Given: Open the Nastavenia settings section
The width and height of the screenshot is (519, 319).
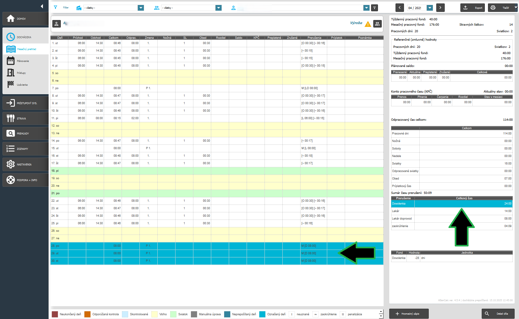Looking at the screenshot, I should pyautogui.click(x=25, y=165).
